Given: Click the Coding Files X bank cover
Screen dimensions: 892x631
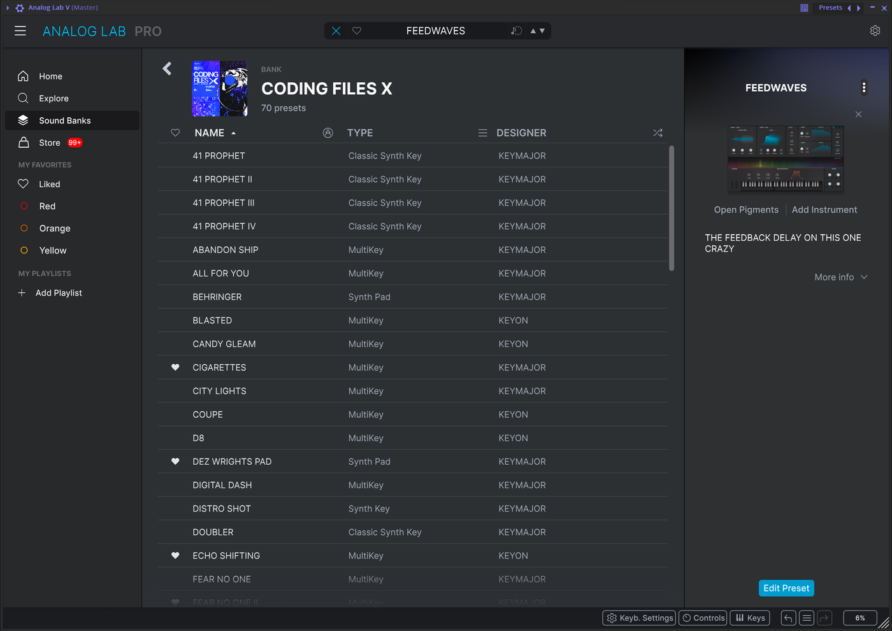Looking at the screenshot, I should click(220, 89).
